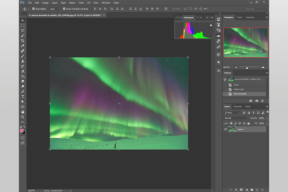Create a new layer group folder
This screenshot has height=192, width=288.
pyautogui.click(x=252, y=190)
